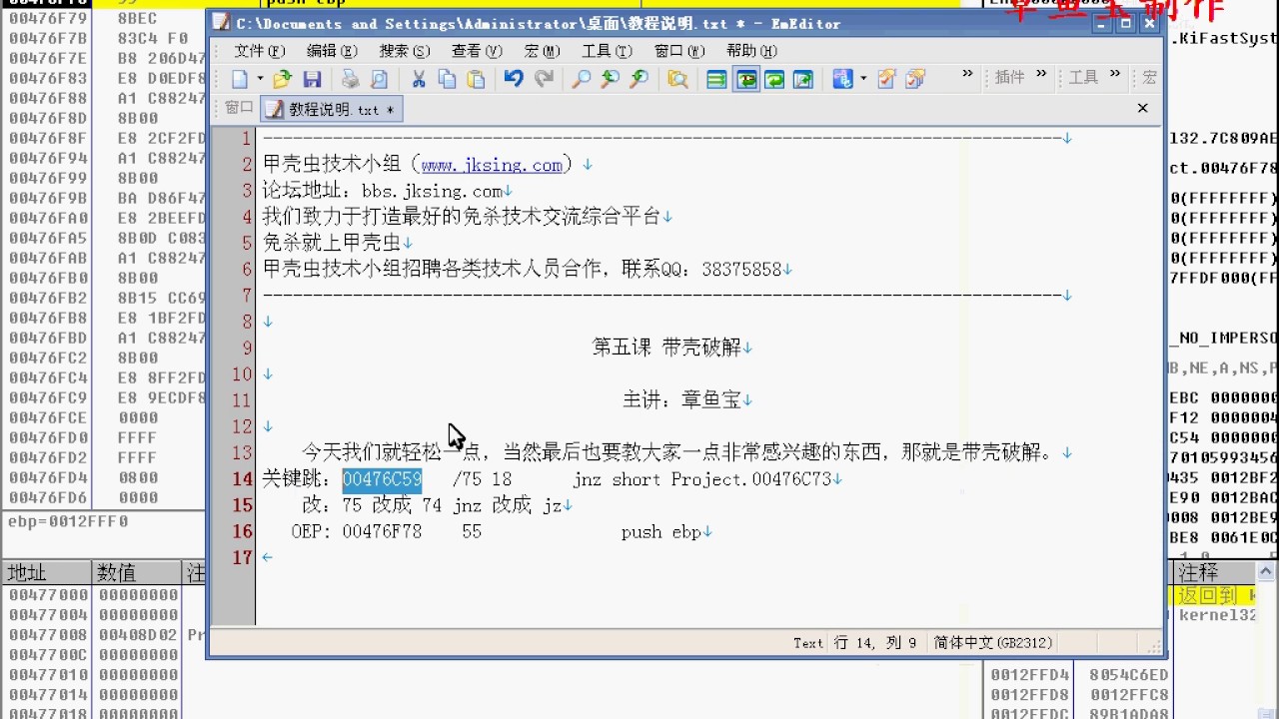Screen dimensions: 1279x719
Task: Toggle the Wrap by Window icon
Action: pos(746,79)
